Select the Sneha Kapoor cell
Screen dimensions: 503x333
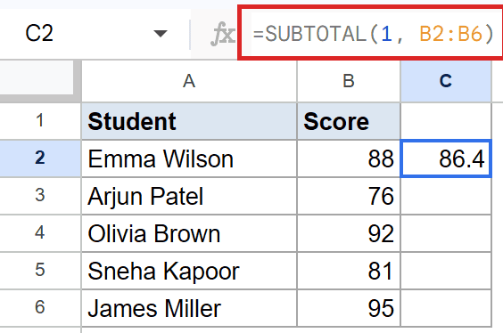point(189,271)
